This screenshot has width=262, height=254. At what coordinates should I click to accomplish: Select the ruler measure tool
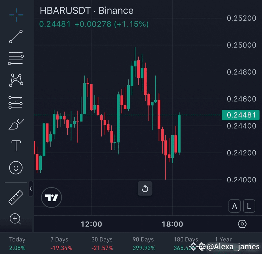click(x=16, y=197)
